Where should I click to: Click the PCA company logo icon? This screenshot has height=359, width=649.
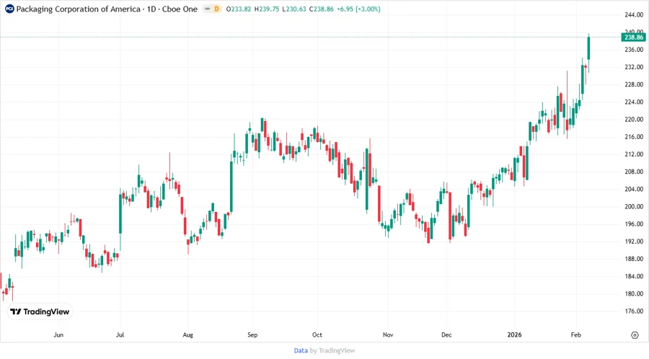pos(9,9)
